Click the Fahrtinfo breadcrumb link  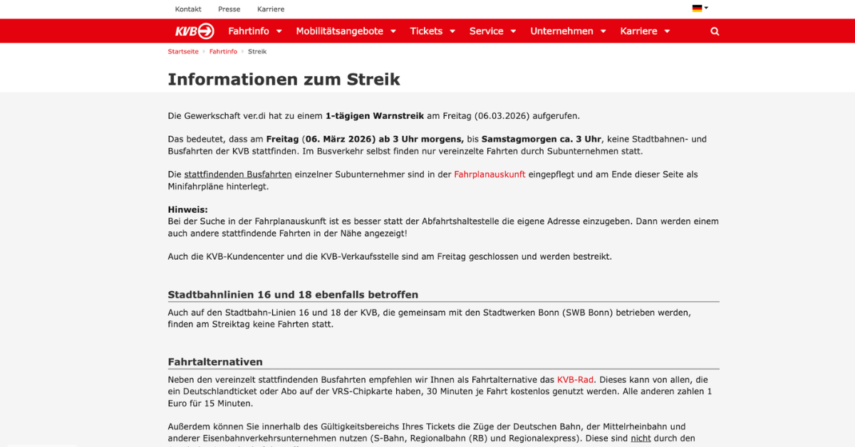(x=223, y=51)
